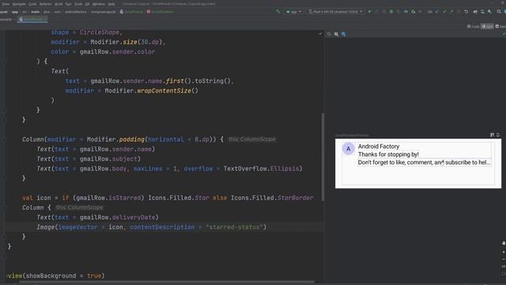Click 'TextOverflow.Ellipsis' in the code
The width and height of the screenshot is (506, 285).
point(262,169)
